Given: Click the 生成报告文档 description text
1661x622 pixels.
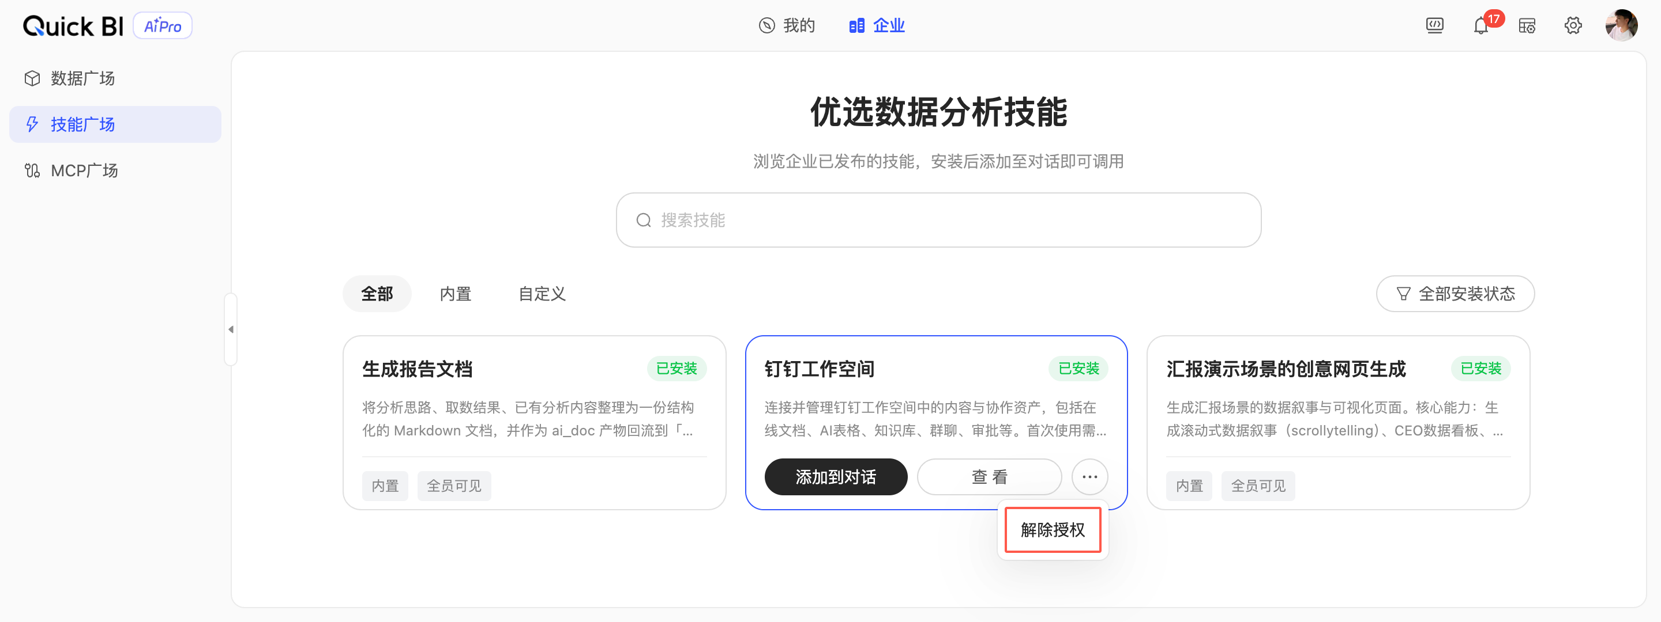Looking at the screenshot, I should click(x=528, y=419).
